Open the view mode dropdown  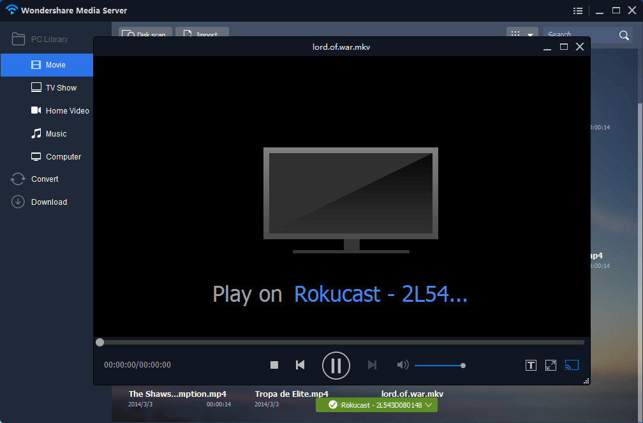pos(522,33)
